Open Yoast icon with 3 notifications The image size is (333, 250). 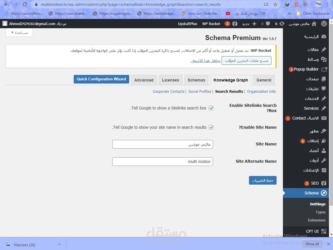point(231,24)
